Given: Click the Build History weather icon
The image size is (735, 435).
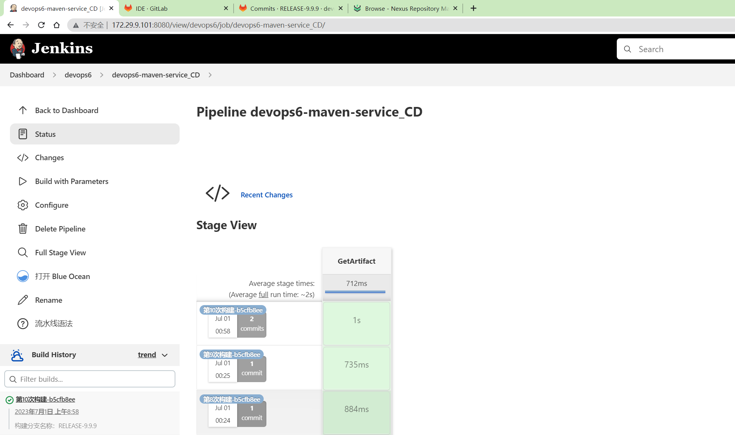Looking at the screenshot, I should [x=17, y=355].
